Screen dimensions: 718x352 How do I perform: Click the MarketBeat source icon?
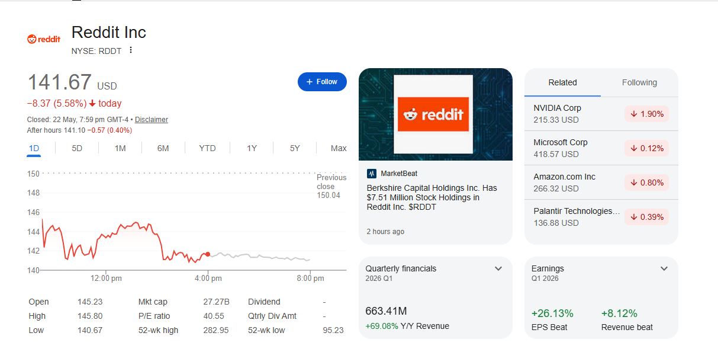372,174
